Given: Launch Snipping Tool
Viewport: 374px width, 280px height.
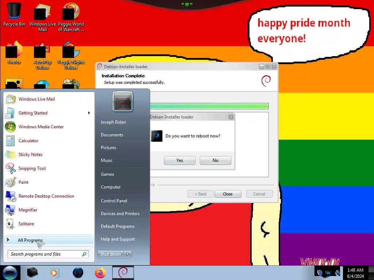Looking at the screenshot, I should pos(49,168).
